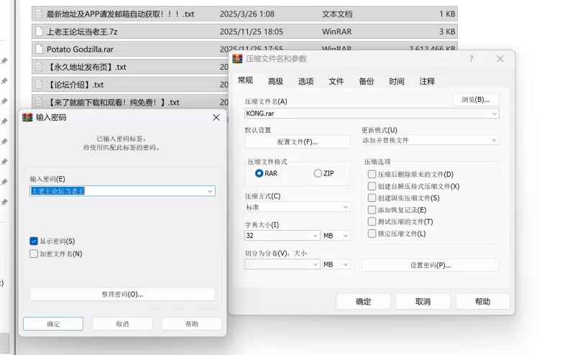The width and height of the screenshot is (575, 355).
Task: Click date 2025/3/26 1:08
Action: click(x=247, y=14)
